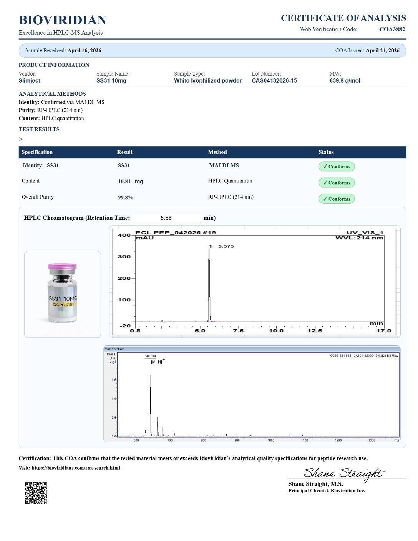
Task: Click the Conforms badge for Content
Action: click(336, 183)
